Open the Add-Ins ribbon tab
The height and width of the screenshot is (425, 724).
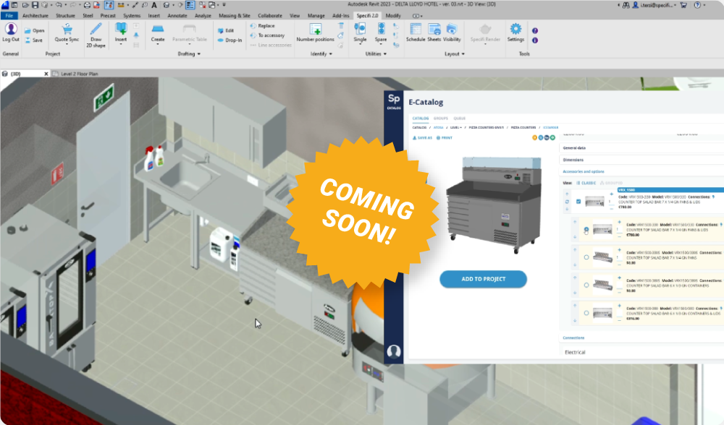341,16
